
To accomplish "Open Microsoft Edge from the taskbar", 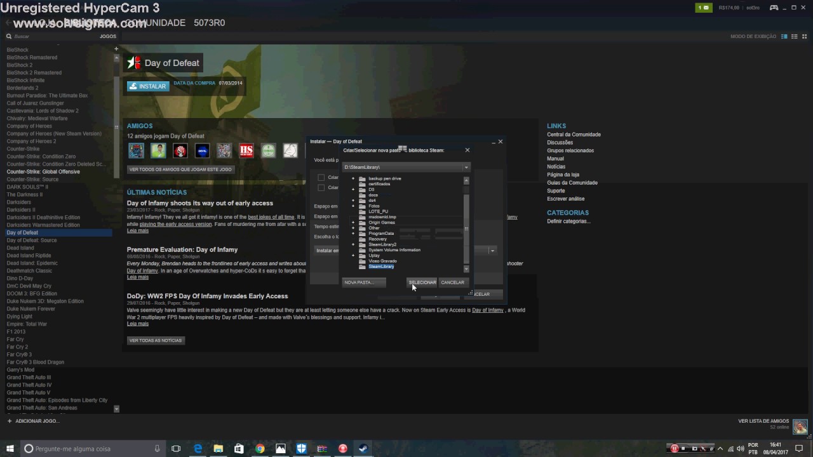I will click(x=198, y=449).
